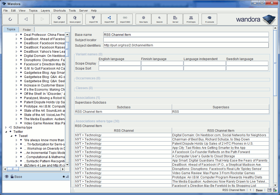Screen dimensions: 280x195
Task: Create a topic via New topic icon
Action: tap(143, 19)
